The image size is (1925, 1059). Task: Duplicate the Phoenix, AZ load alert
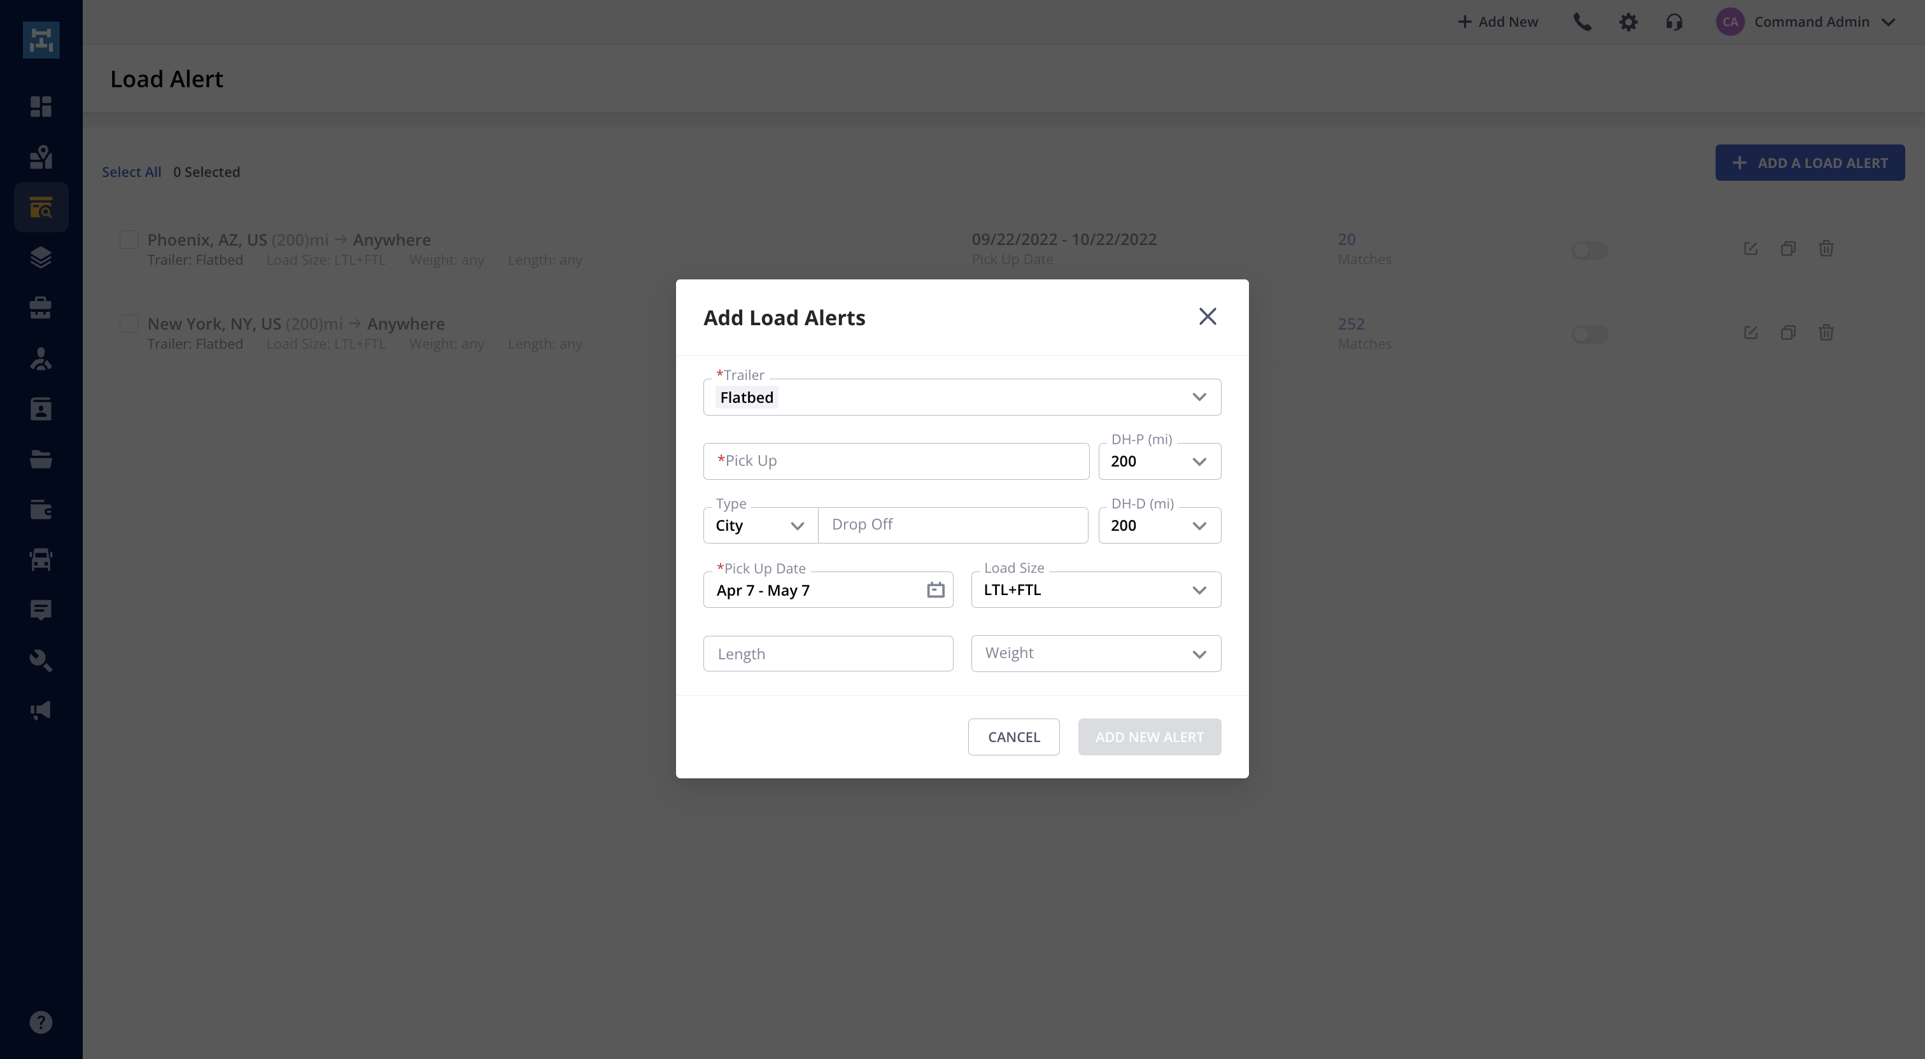1788,249
